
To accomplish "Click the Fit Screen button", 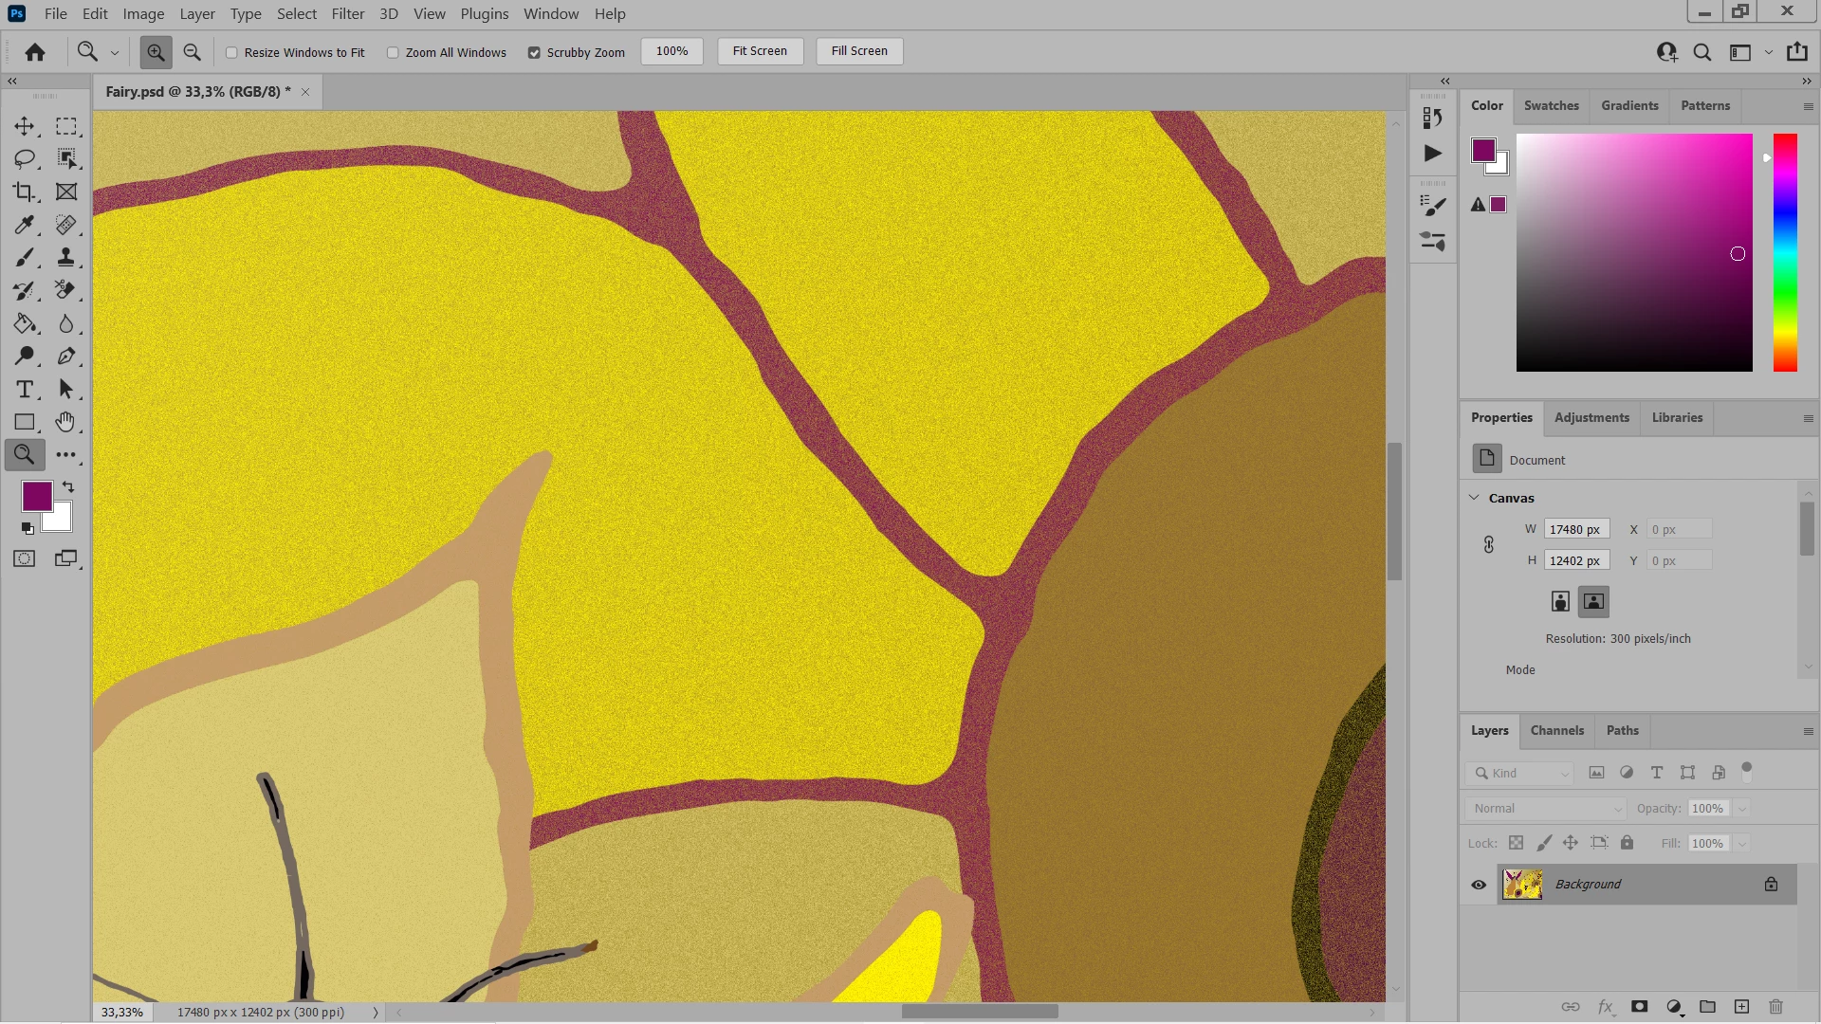I will [x=760, y=51].
